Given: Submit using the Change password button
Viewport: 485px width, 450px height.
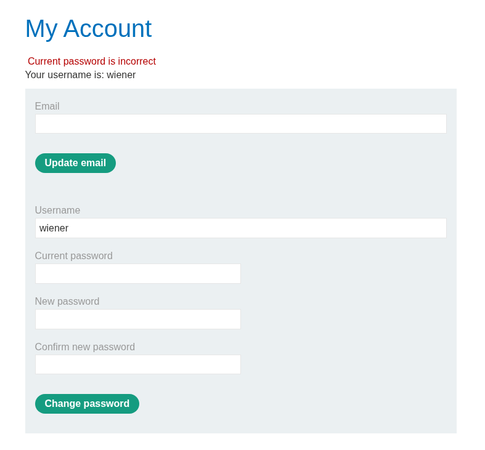Looking at the screenshot, I should pos(87,404).
